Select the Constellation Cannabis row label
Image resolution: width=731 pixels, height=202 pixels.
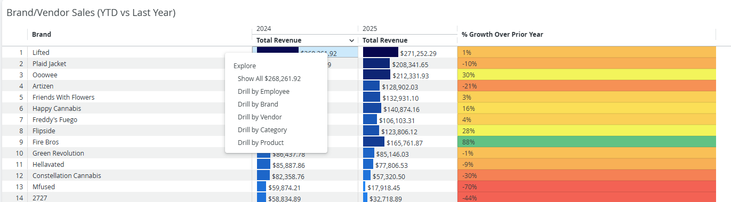tap(67, 175)
